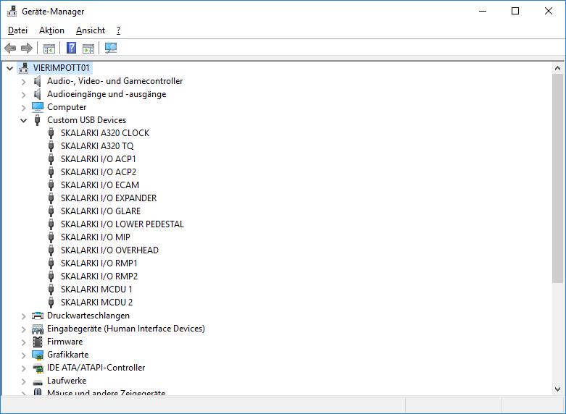Screen dimensions: 566x414
Task: Click the USB icon of SKALARKI MCDU 1
Action: 51,290
